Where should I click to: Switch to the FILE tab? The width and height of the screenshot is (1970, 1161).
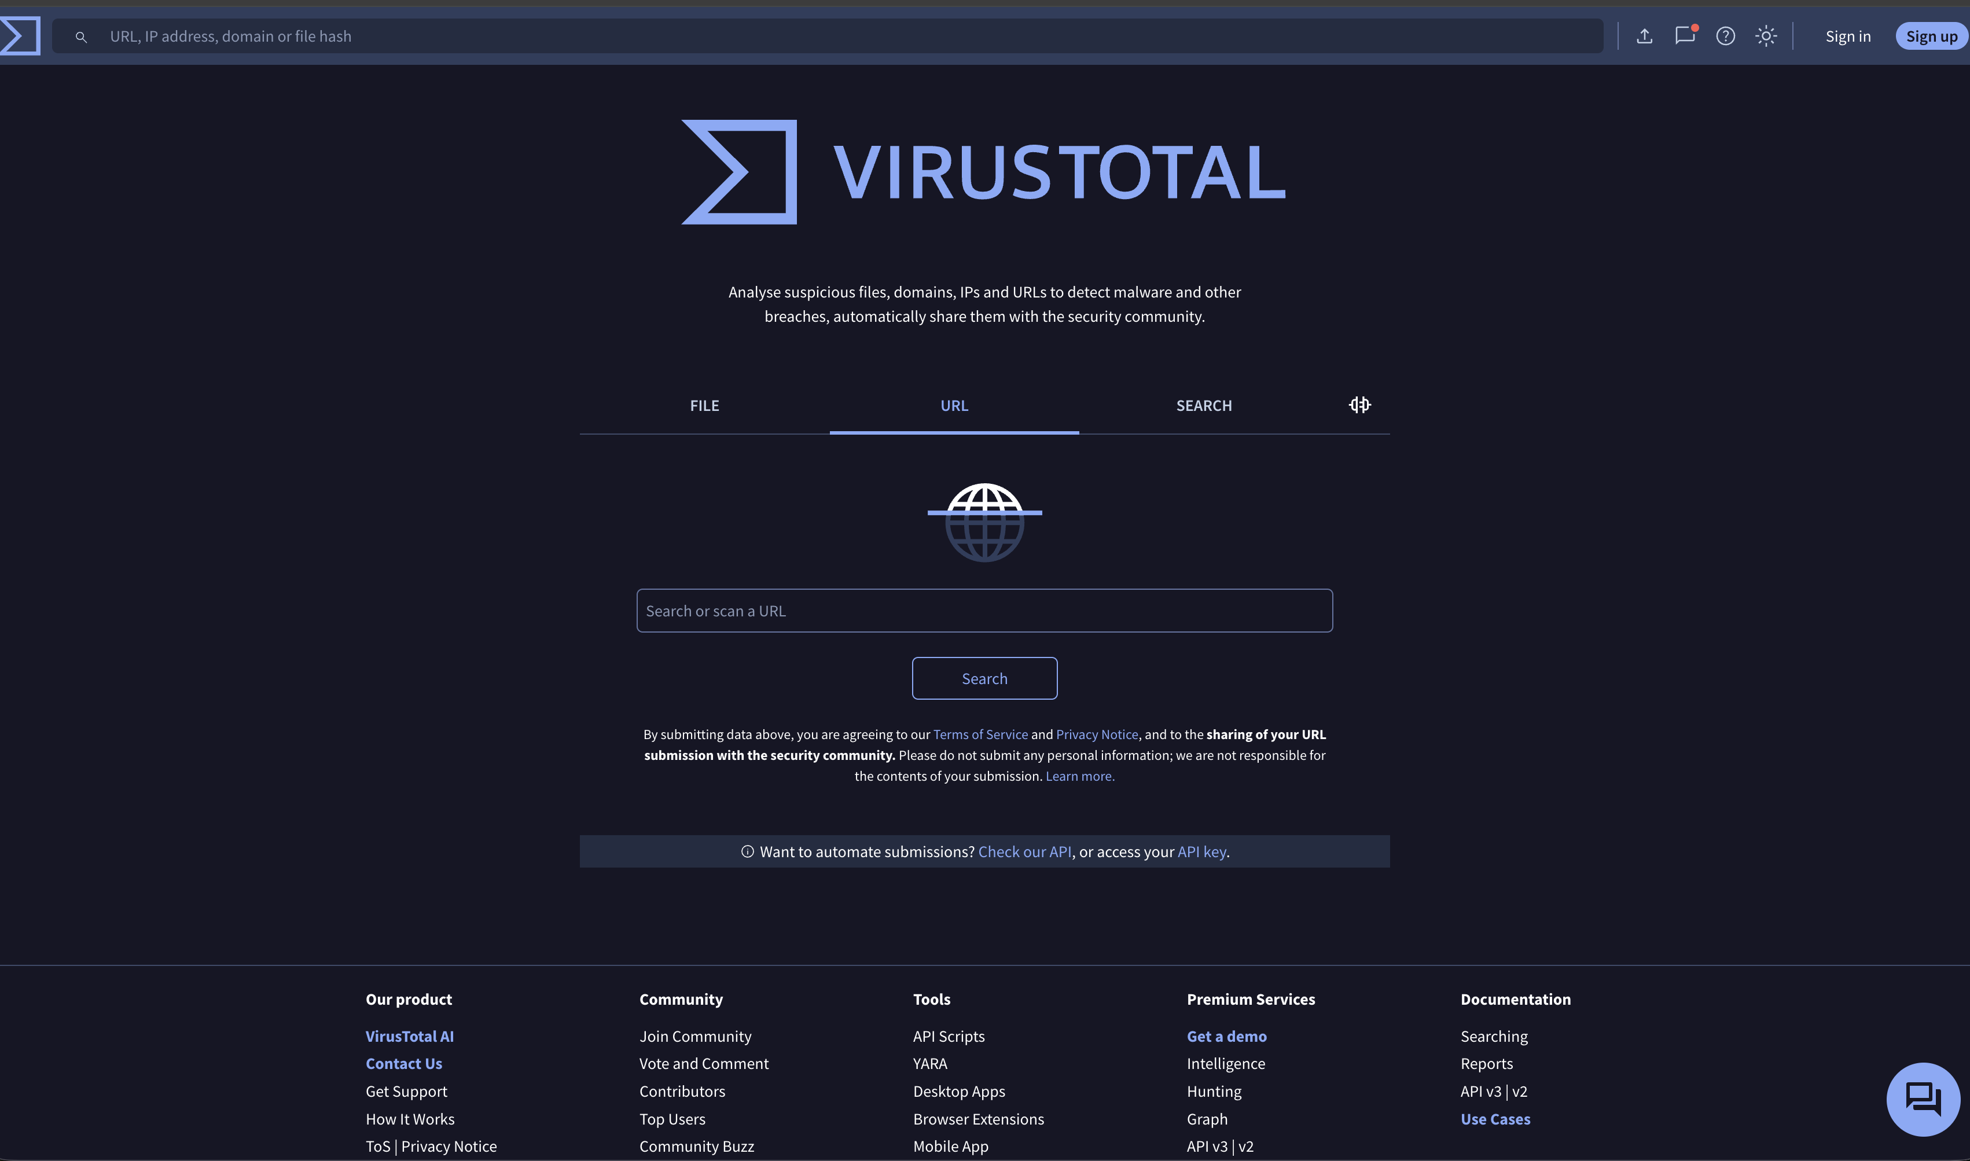[x=705, y=405]
